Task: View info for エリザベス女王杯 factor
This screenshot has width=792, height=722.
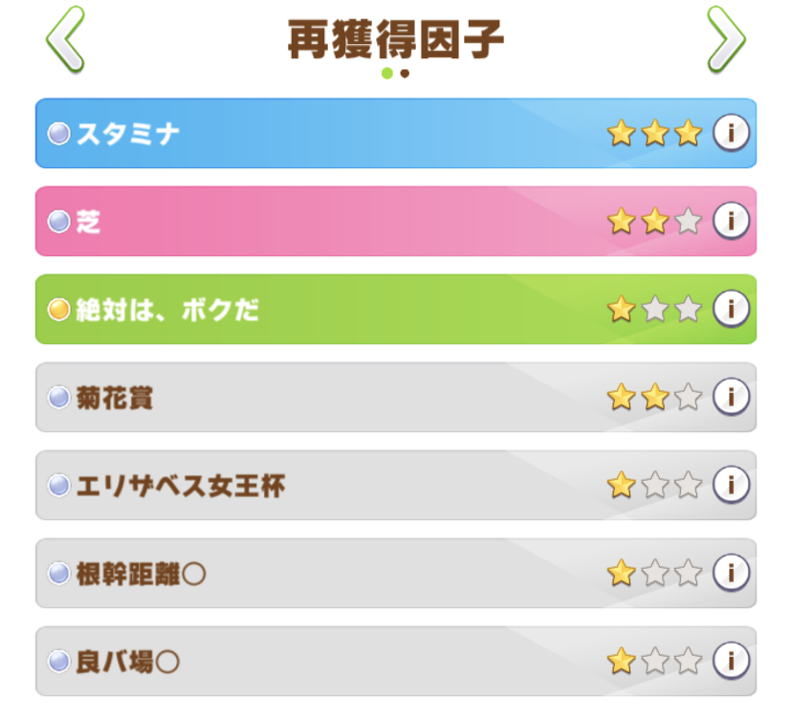Action: click(731, 485)
